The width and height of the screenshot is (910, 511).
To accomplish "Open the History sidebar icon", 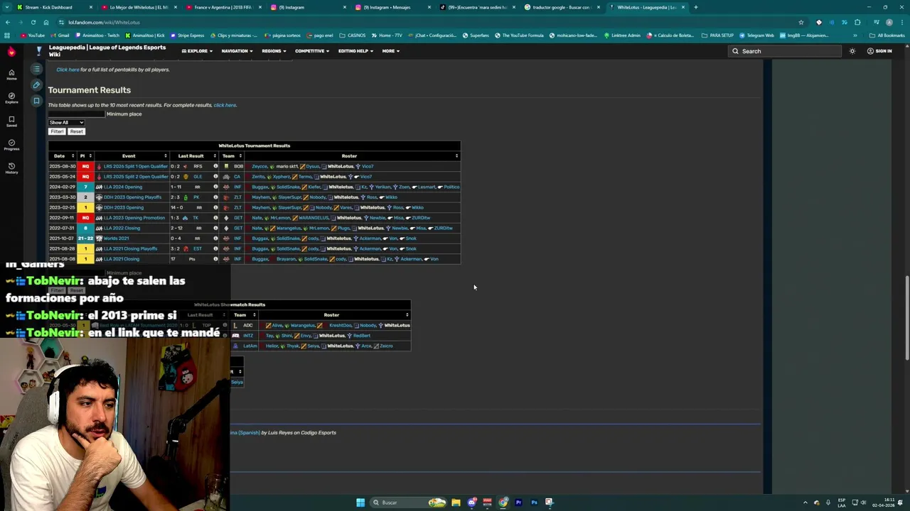I will (x=11, y=168).
